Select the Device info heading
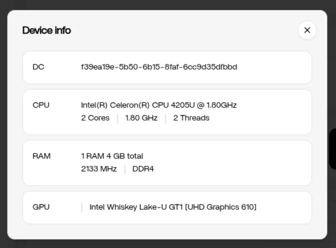This screenshot has height=248, width=336. coord(47,30)
